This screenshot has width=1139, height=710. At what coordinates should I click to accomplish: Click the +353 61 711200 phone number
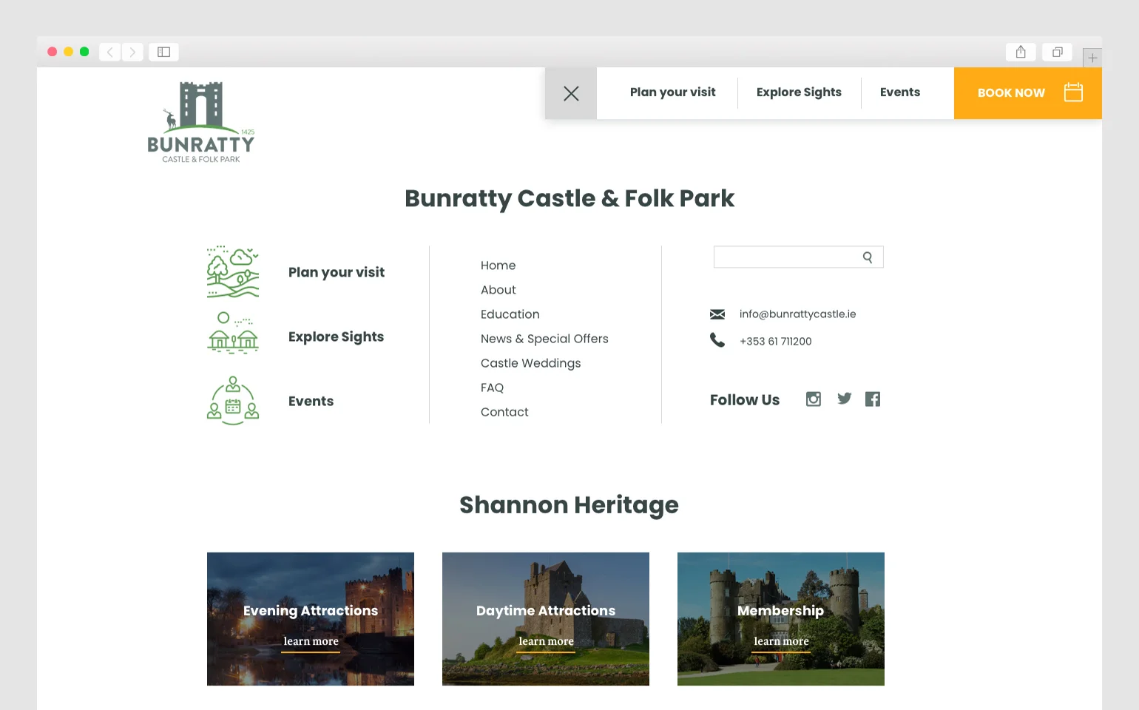click(776, 341)
